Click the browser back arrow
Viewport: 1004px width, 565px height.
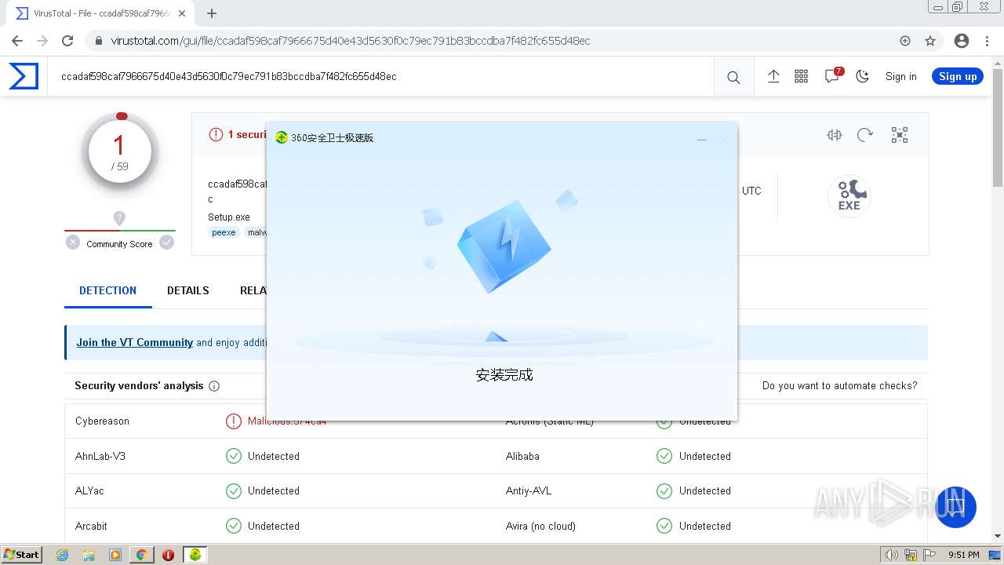17,41
